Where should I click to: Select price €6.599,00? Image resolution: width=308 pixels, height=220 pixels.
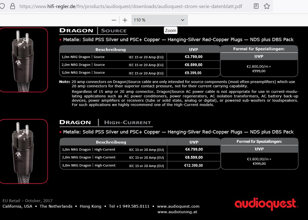[x=194, y=65]
